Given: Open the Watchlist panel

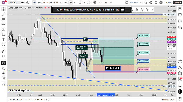Looking at the screenshot, I should [x=180, y=9].
